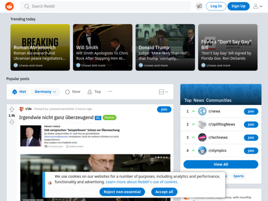Join the r/technews community
The height and width of the screenshot is (201, 268).
point(251,138)
